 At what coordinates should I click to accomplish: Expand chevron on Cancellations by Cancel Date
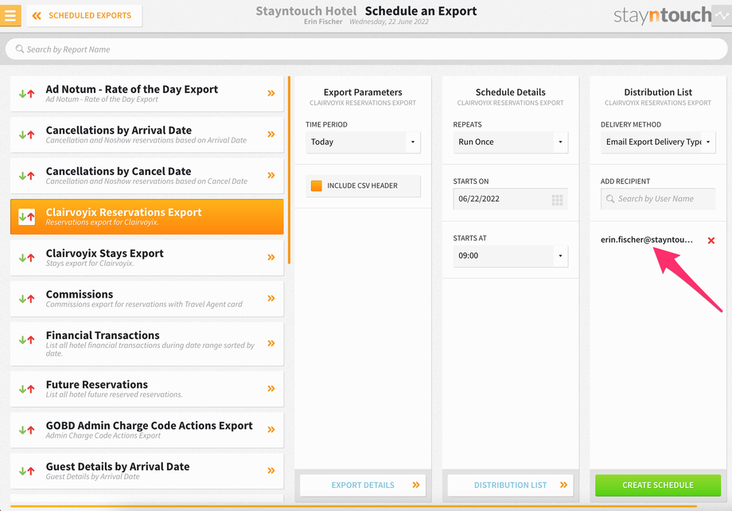pos(271,176)
